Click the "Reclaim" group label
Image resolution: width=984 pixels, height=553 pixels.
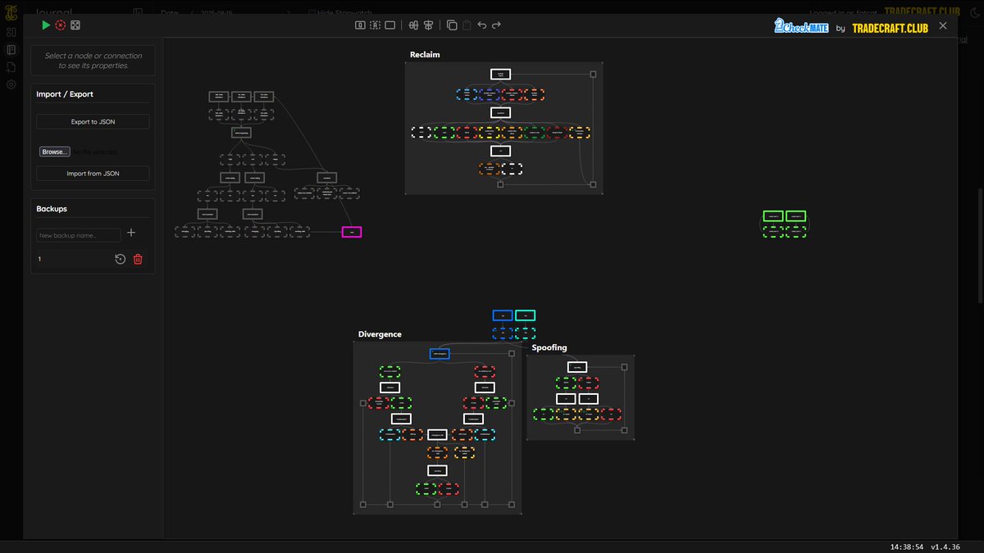[x=425, y=55]
